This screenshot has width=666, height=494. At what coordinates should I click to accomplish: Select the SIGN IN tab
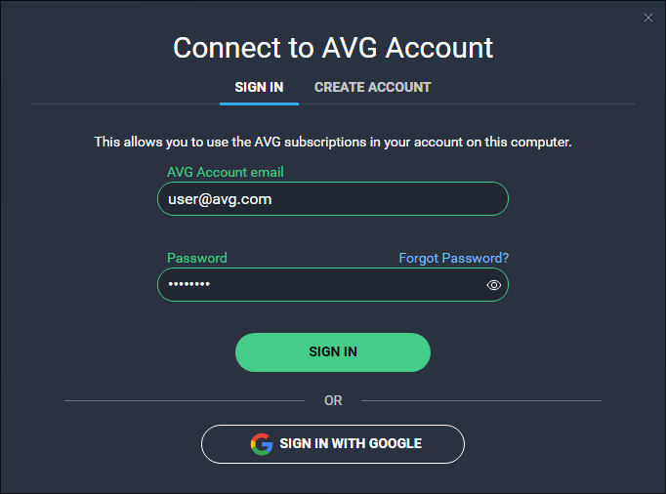click(259, 87)
